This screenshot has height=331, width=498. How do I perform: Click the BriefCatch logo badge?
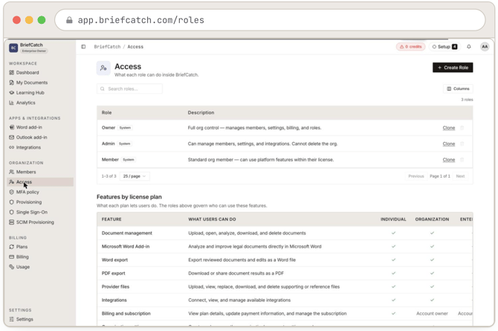click(13, 48)
